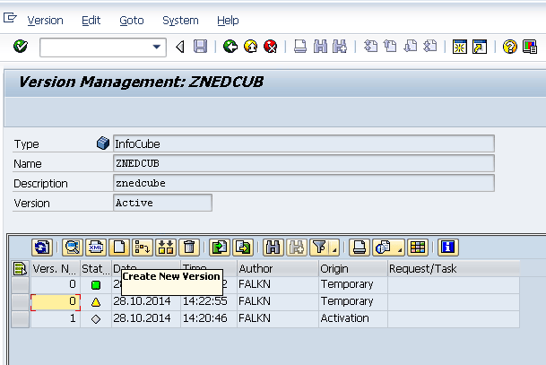Open the Goto menu

pos(132,21)
